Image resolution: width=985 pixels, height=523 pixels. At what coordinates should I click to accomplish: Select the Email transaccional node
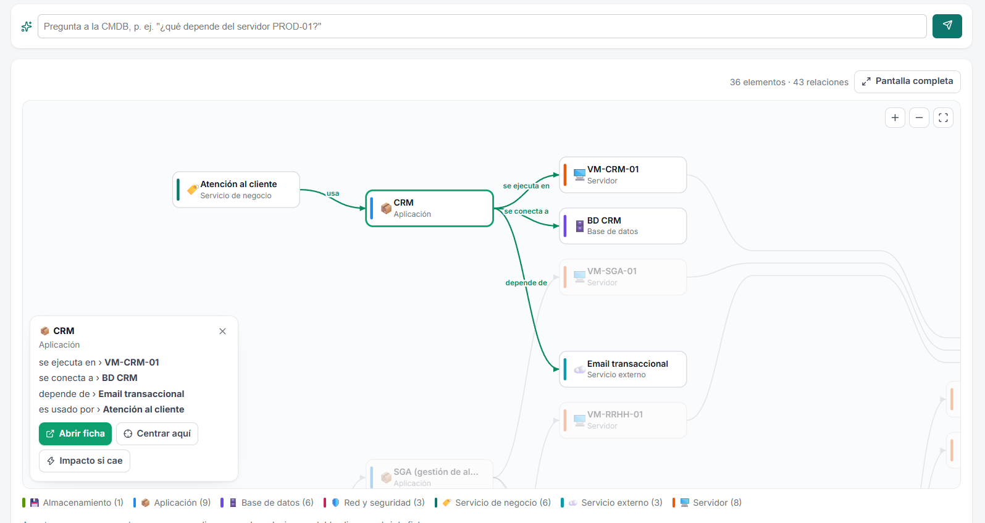623,369
